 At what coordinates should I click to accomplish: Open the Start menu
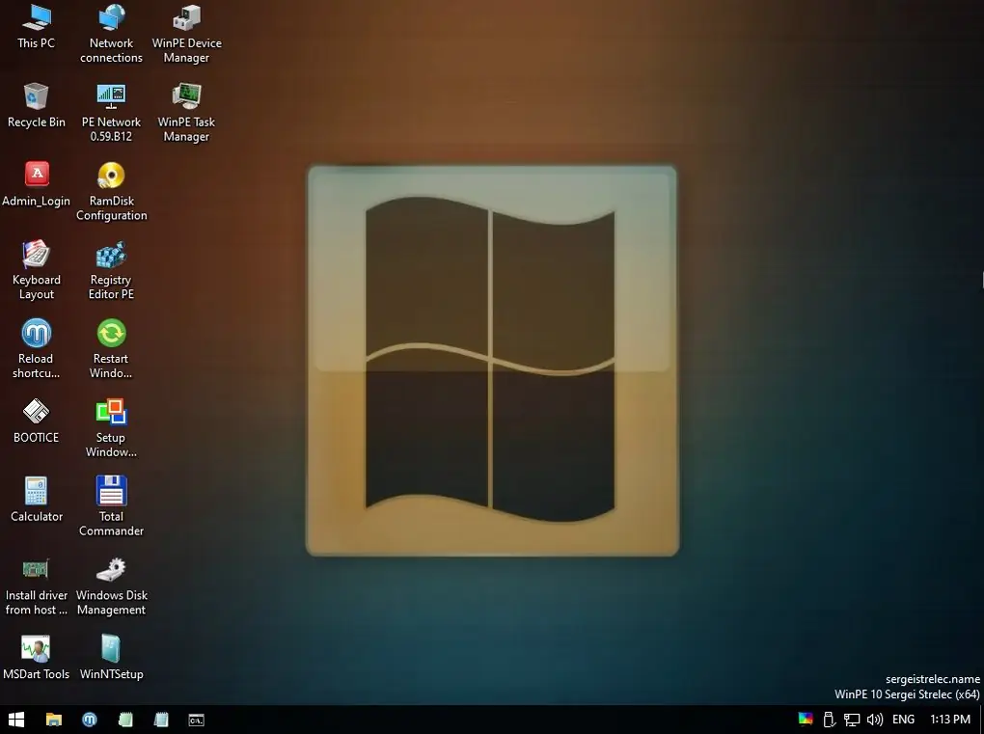(16, 720)
